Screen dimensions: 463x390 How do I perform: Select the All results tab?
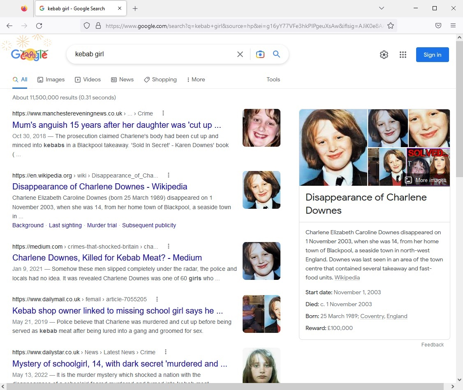(20, 80)
